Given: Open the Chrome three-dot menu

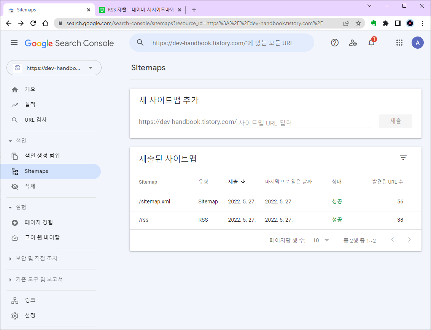Looking at the screenshot, I should pos(423,23).
